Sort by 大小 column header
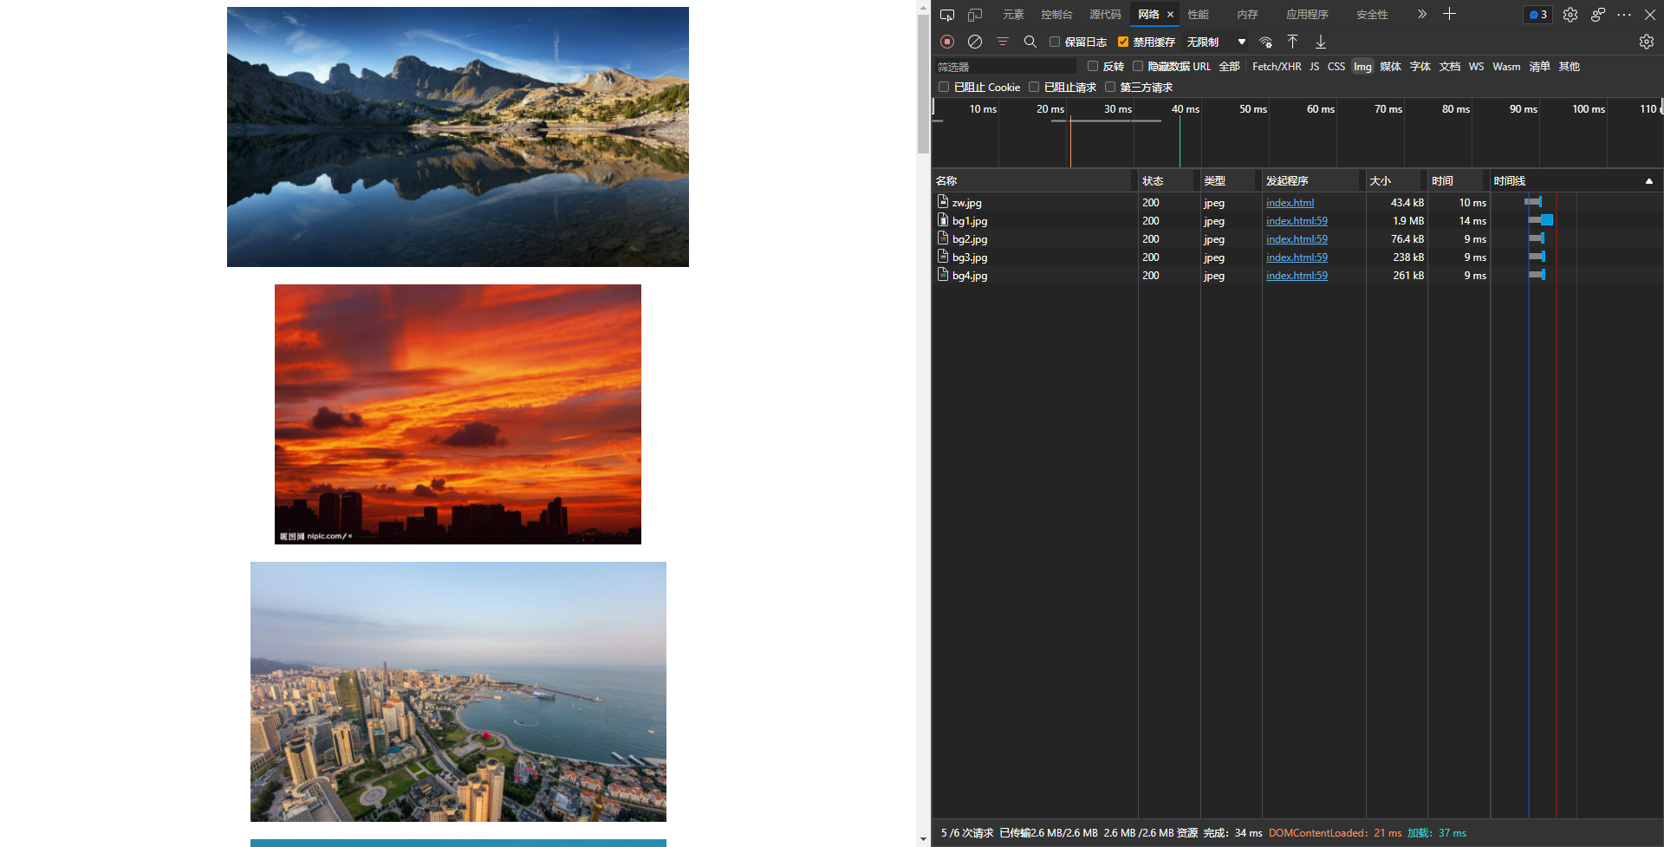Screen dimensions: 1664x847 [1396, 181]
